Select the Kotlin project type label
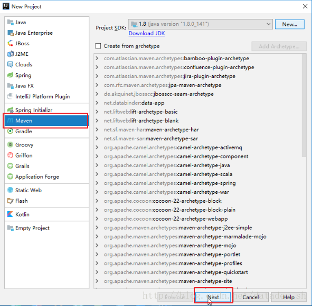 pyautogui.click(x=22, y=214)
